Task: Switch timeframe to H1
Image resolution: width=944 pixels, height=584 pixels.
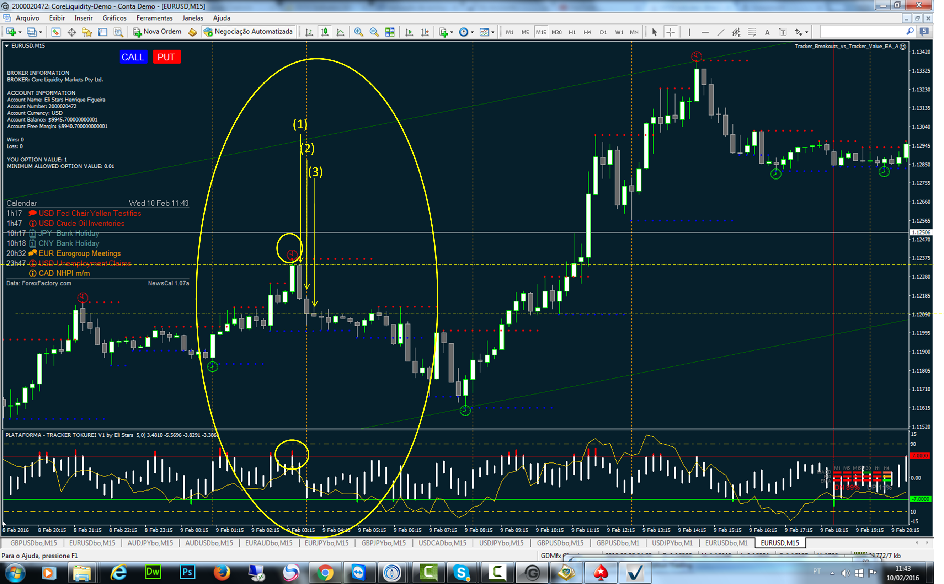Action: point(572,32)
